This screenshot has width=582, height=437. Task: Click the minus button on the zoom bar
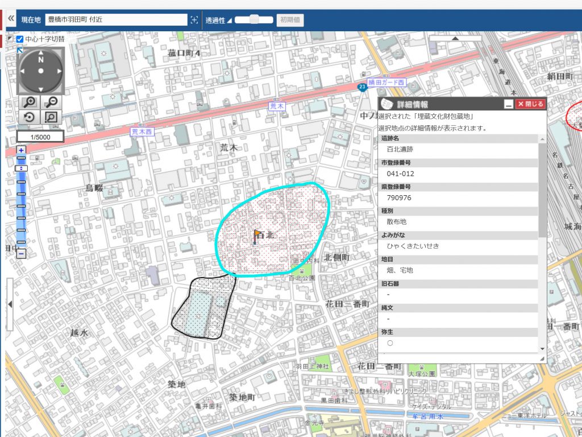point(21,254)
